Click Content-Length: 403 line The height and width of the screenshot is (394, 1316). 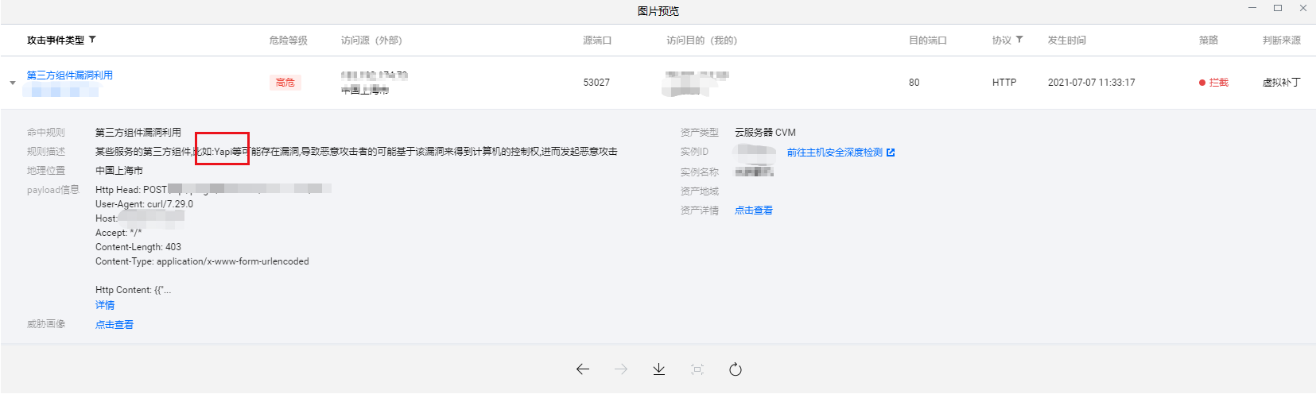coord(138,247)
